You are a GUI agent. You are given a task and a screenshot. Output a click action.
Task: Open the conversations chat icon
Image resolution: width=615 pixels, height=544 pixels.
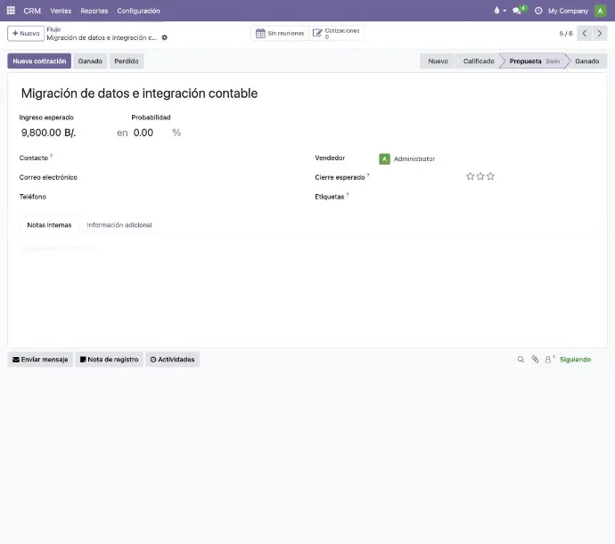point(518,11)
